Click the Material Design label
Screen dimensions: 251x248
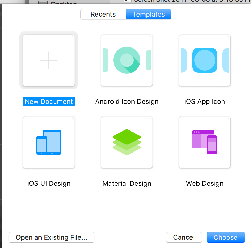(x=127, y=184)
